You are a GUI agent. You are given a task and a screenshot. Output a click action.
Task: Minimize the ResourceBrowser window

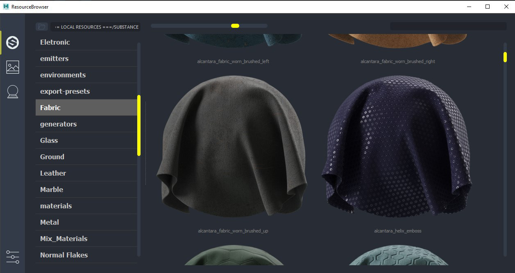coord(469,7)
